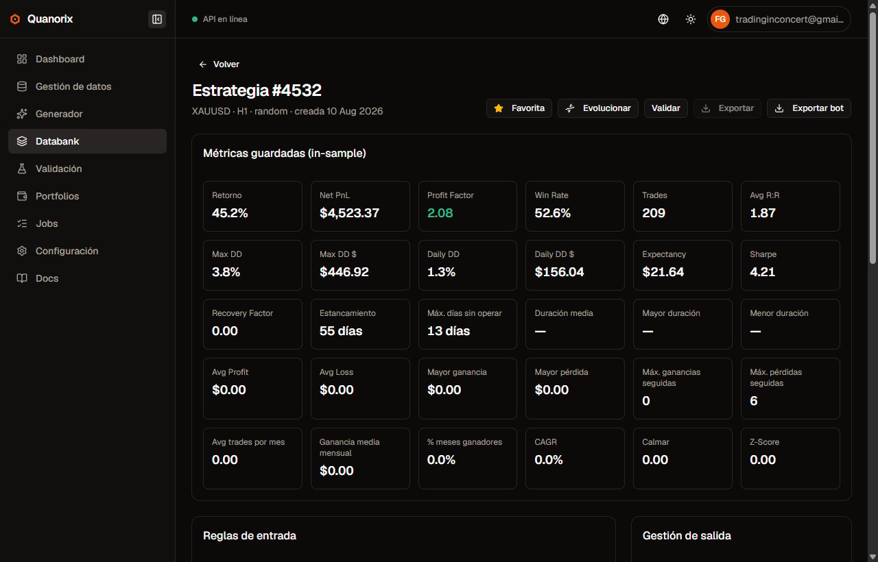This screenshot has width=878, height=562.
Task: Open the language globe icon
Action: (x=663, y=19)
